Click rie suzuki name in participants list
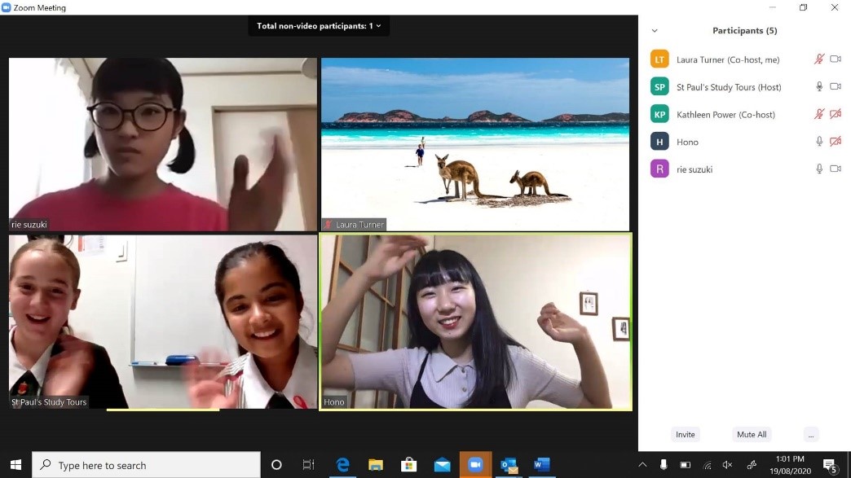The image size is (851, 478). click(x=694, y=169)
